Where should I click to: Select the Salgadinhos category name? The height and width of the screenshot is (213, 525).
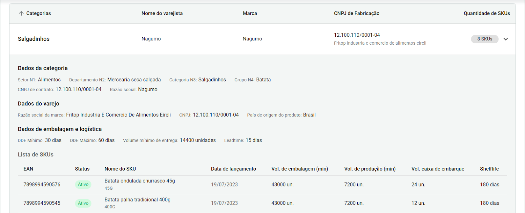(x=34, y=39)
